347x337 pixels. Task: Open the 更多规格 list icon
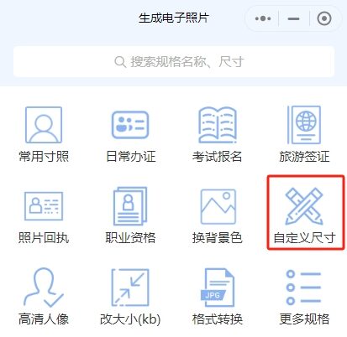click(304, 288)
